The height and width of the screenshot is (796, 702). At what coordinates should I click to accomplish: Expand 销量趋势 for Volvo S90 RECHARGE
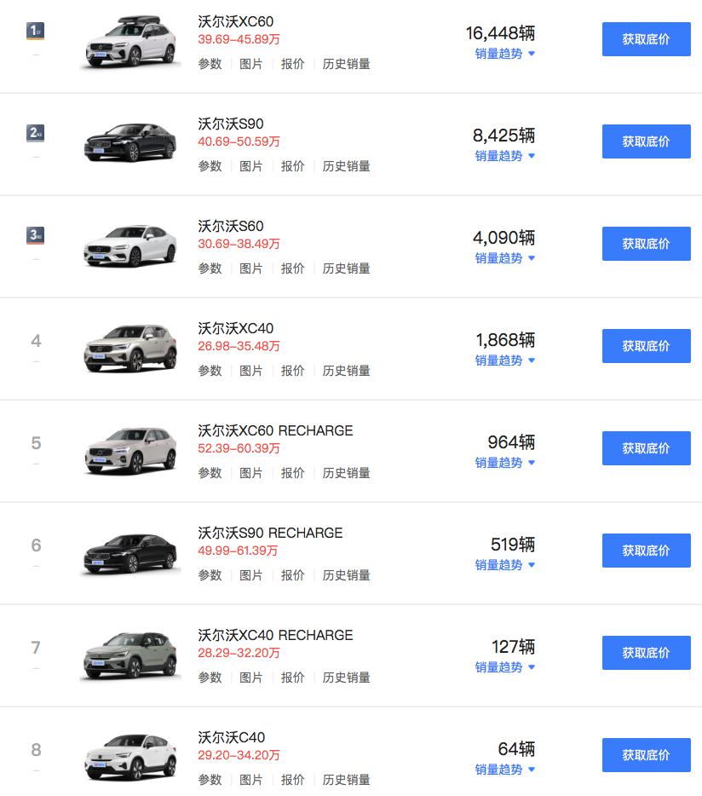[504, 565]
